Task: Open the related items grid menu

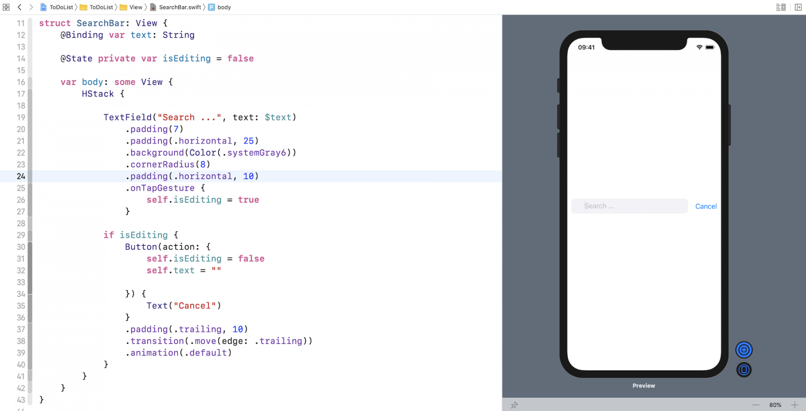Action: (x=6, y=7)
